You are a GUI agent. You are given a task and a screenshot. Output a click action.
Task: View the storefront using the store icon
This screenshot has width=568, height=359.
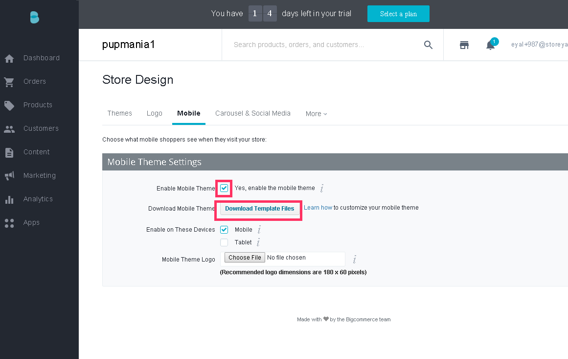coord(464,45)
